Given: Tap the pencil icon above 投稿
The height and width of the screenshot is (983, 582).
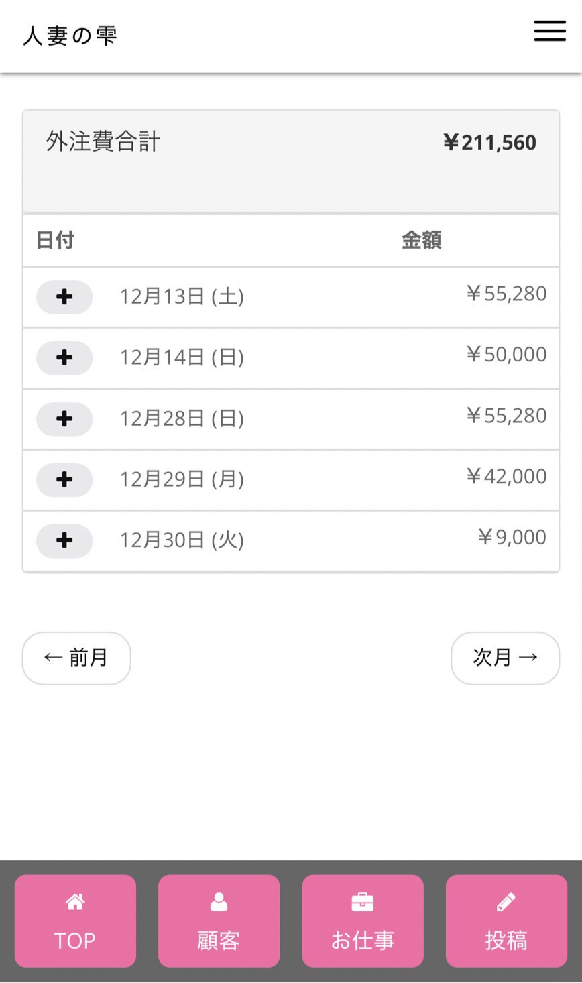Looking at the screenshot, I should pos(506,903).
